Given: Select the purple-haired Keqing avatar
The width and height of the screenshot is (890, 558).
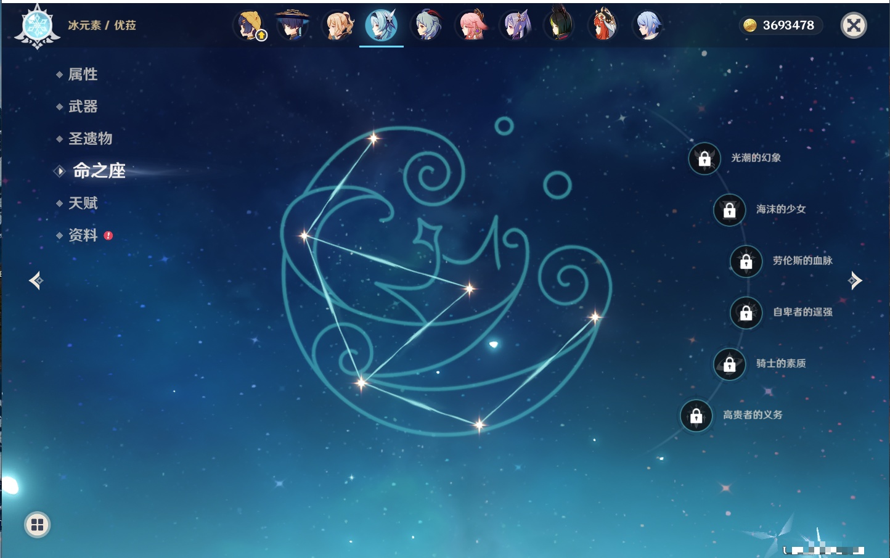Looking at the screenshot, I should pos(515,25).
